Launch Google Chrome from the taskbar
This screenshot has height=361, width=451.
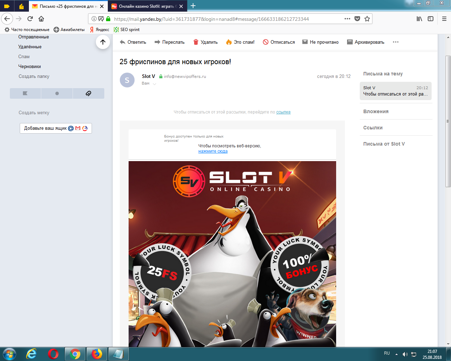(75, 354)
